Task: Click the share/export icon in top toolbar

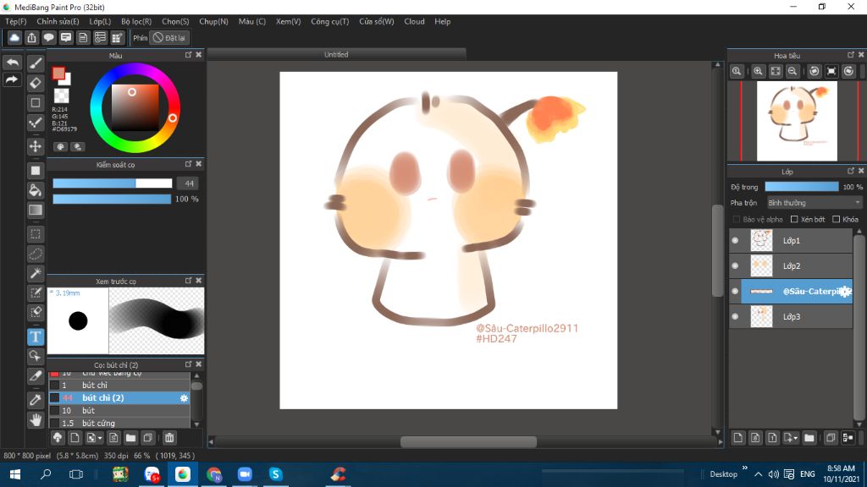Action: [31, 37]
